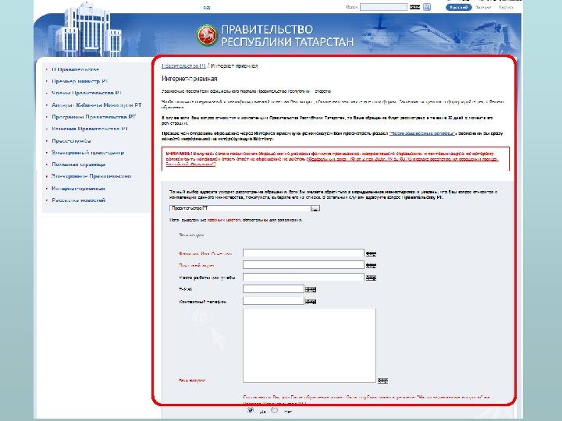This screenshot has width=562, height=421.
Task: Click the keyboard icon beside question text area
Action: click(x=382, y=380)
